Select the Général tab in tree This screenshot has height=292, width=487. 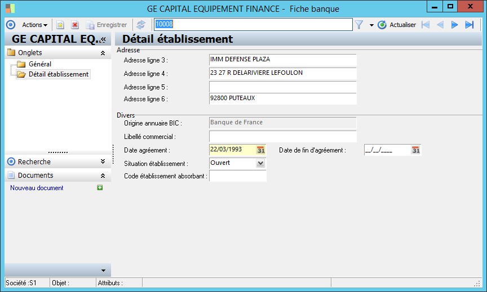[40, 64]
